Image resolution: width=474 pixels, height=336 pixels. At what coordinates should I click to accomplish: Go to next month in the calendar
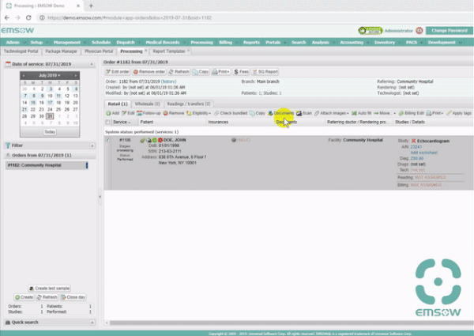click(x=76, y=75)
